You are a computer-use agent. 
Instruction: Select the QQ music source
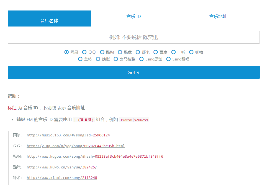[x=84, y=52]
